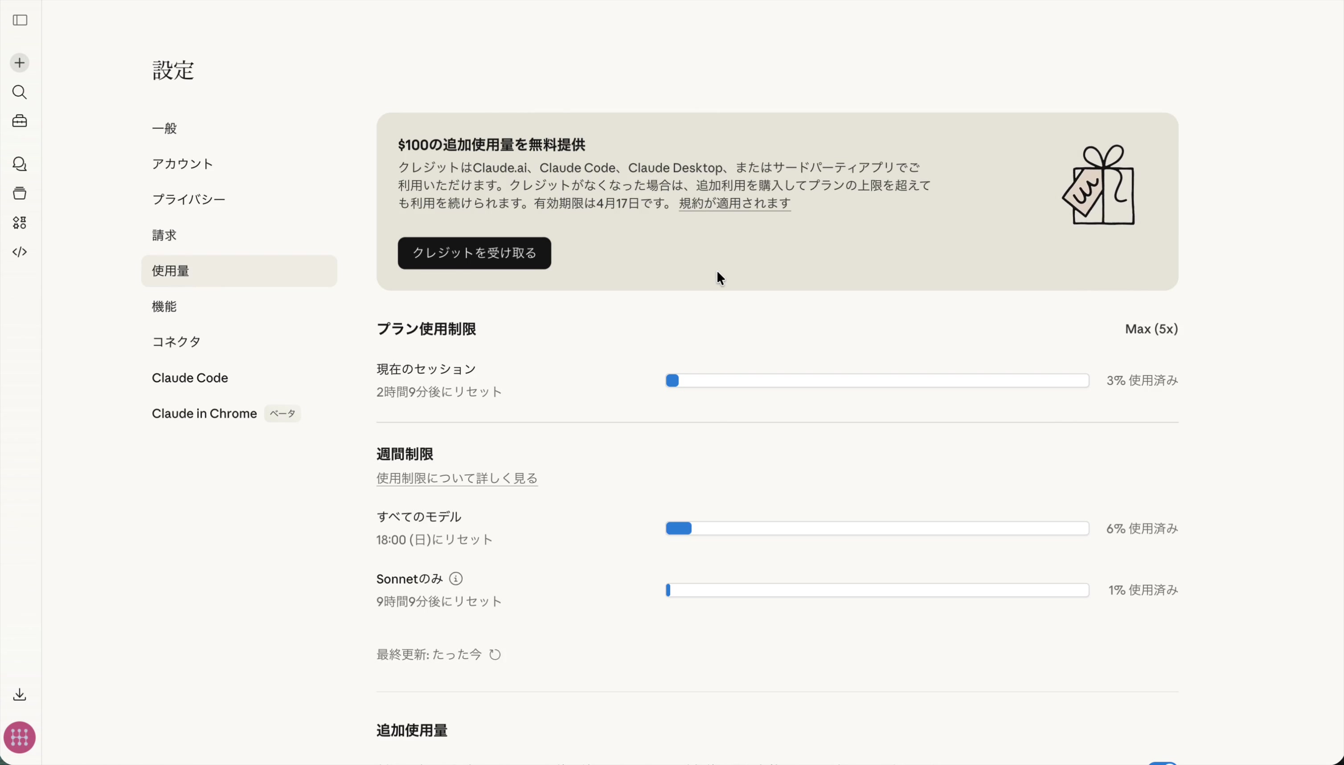The height and width of the screenshot is (765, 1344).
Task: Open Projects via the briefcase icon
Action: (x=20, y=122)
